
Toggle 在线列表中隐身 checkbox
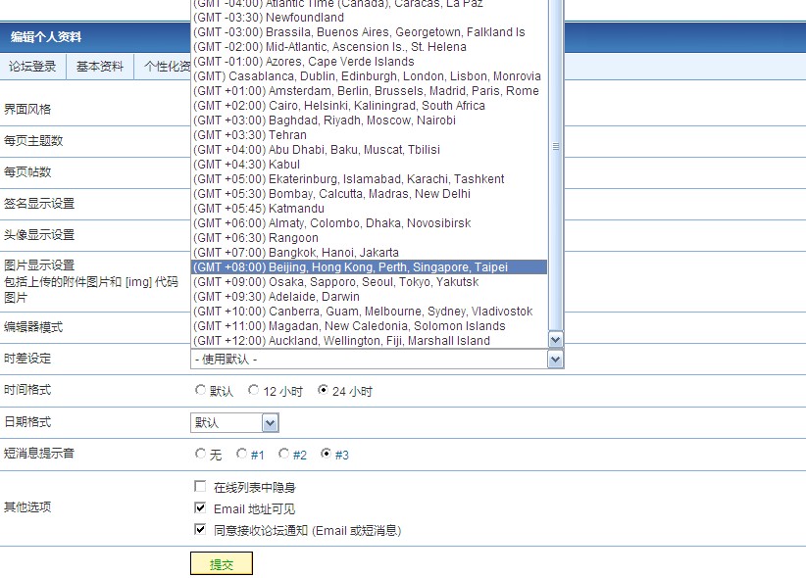201,487
